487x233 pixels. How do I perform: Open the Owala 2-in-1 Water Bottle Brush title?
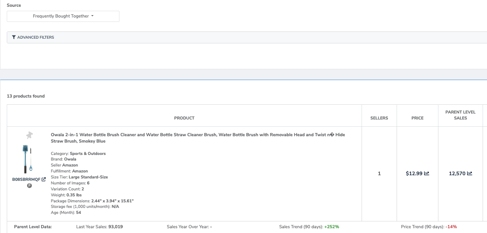[x=198, y=138]
